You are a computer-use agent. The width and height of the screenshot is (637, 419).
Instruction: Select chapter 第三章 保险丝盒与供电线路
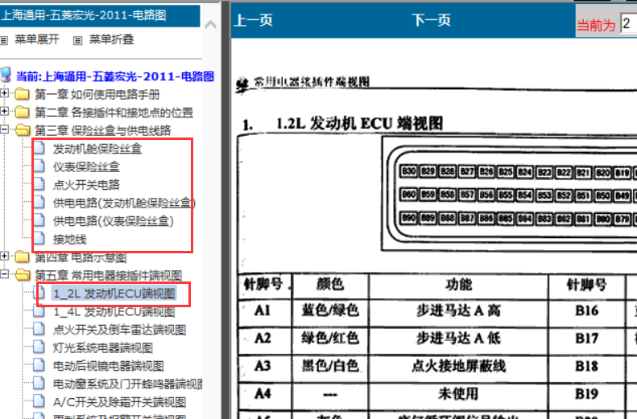tap(103, 130)
